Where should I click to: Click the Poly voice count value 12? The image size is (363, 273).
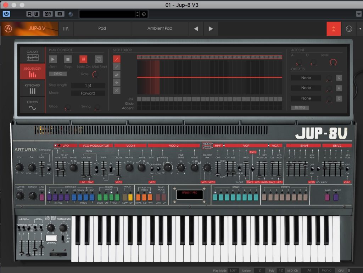pyautogui.click(x=281, y=270)
